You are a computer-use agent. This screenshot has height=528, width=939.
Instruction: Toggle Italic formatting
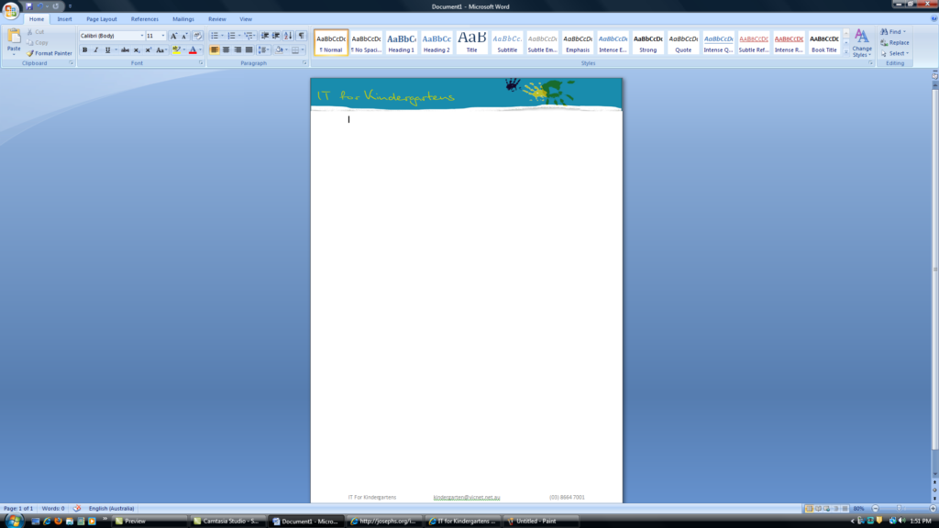click(x=95, y=50)
